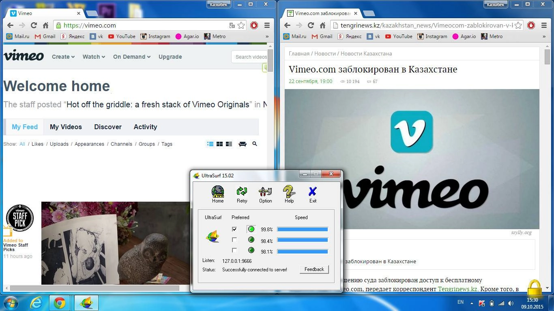Filter feed by Tags

point(167,144)
